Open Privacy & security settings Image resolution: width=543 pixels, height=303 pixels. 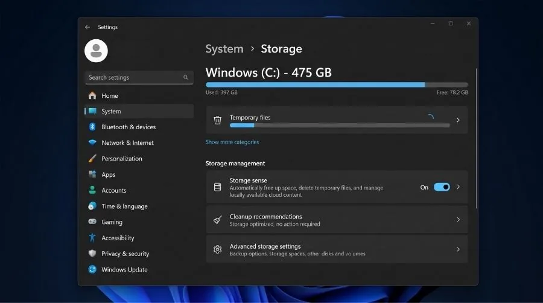tap(139, 254)
